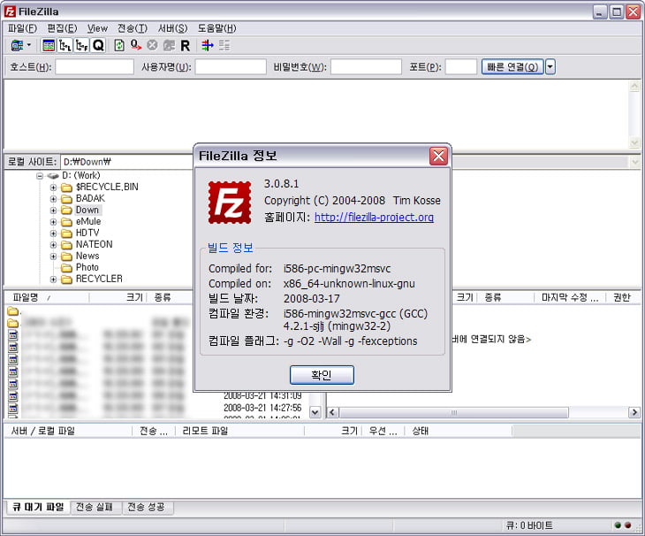Open the 편집(E) menu

pyautogui.click(x=62, y=28)
